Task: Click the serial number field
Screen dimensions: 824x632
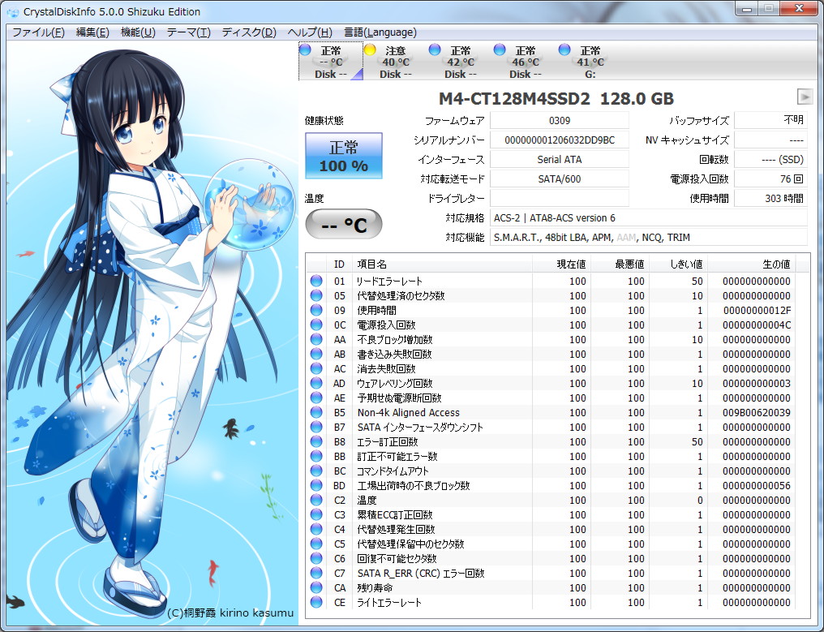Action: [x=560, y=140]
